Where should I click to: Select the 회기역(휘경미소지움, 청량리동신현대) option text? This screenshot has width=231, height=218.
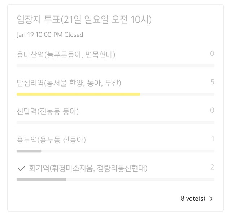point(88,168)
